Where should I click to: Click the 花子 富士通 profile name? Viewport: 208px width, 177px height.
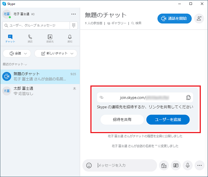pos(21,14)
